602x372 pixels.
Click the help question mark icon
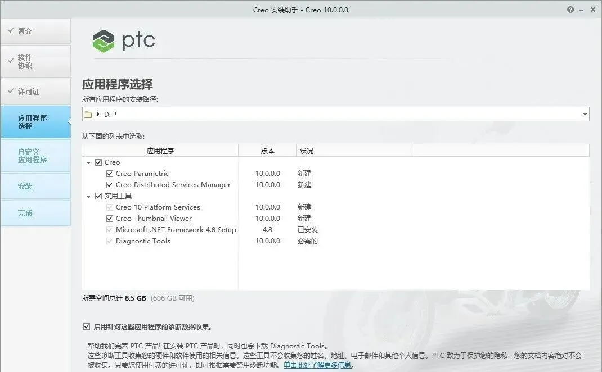(x=570, y=10)
